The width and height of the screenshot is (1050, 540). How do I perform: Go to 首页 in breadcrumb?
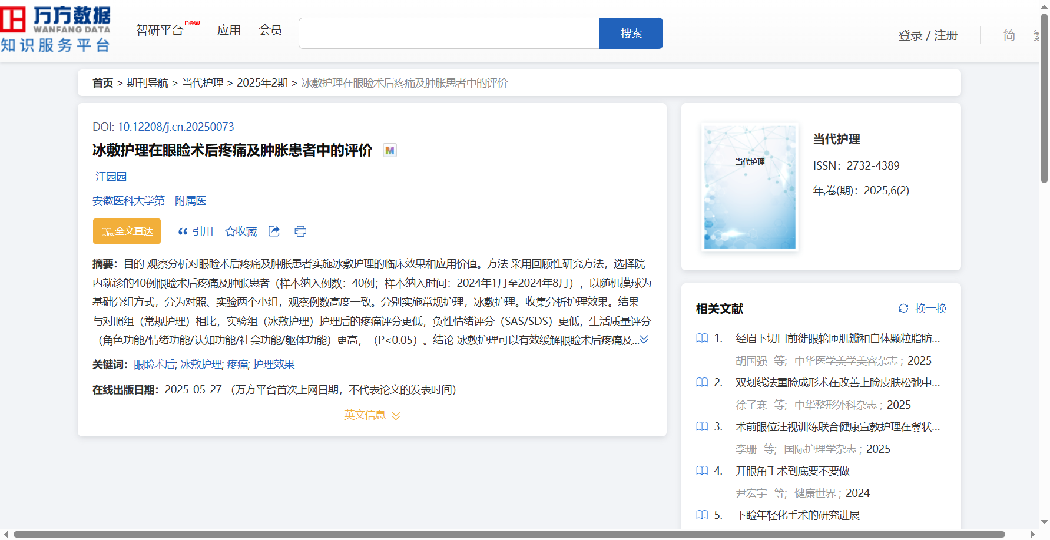(102, 83)
